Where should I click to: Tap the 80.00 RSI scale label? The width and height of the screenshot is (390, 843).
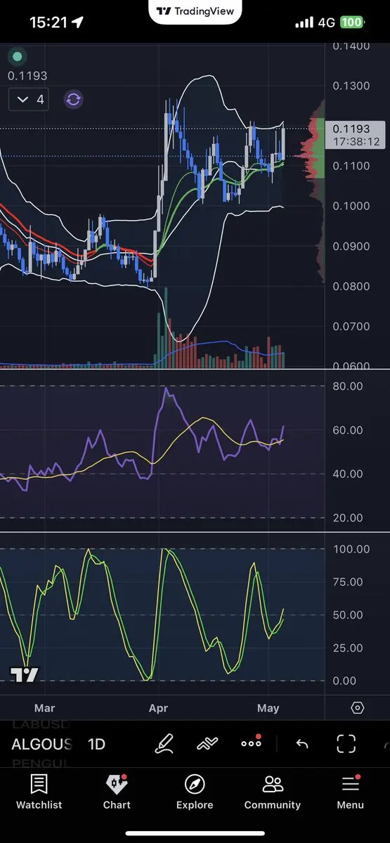click(347, 386)
